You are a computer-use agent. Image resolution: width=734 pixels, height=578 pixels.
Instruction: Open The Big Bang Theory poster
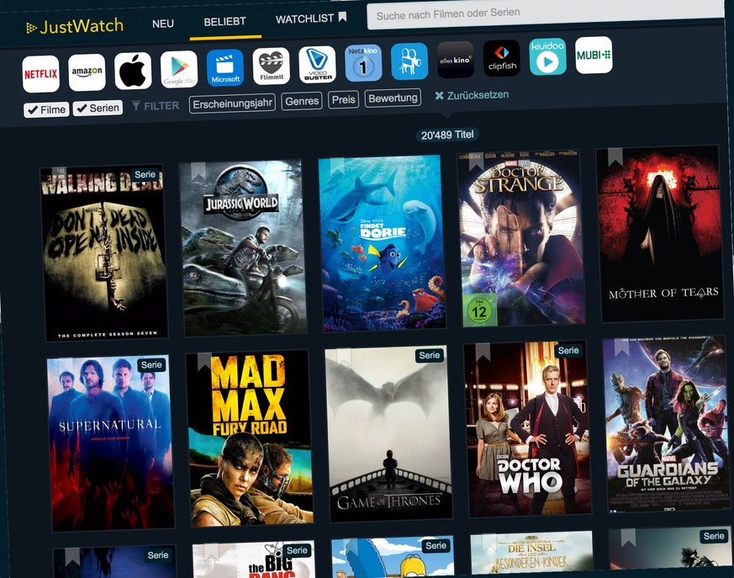coord(254,559)
